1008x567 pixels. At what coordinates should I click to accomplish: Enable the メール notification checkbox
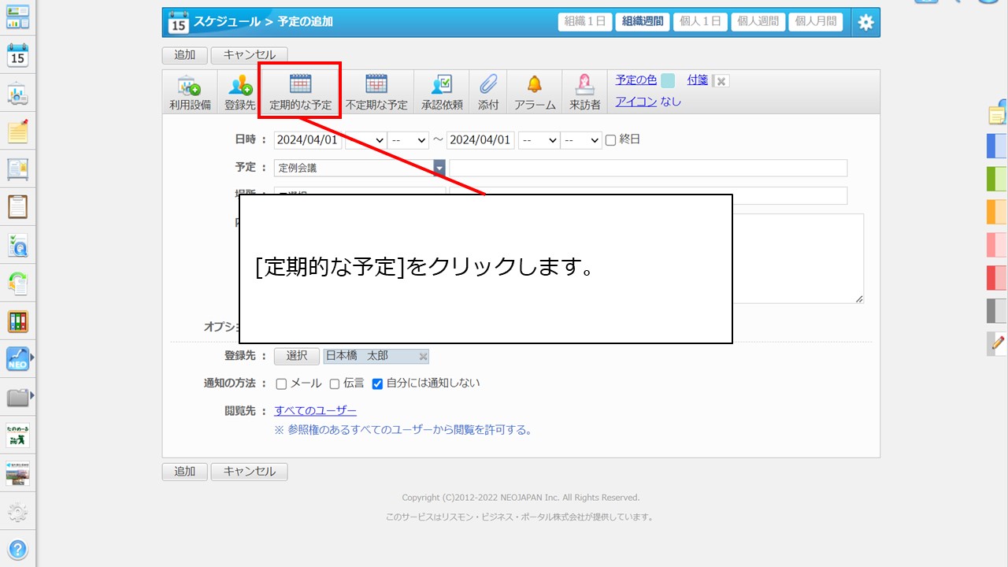coord(281,384)
